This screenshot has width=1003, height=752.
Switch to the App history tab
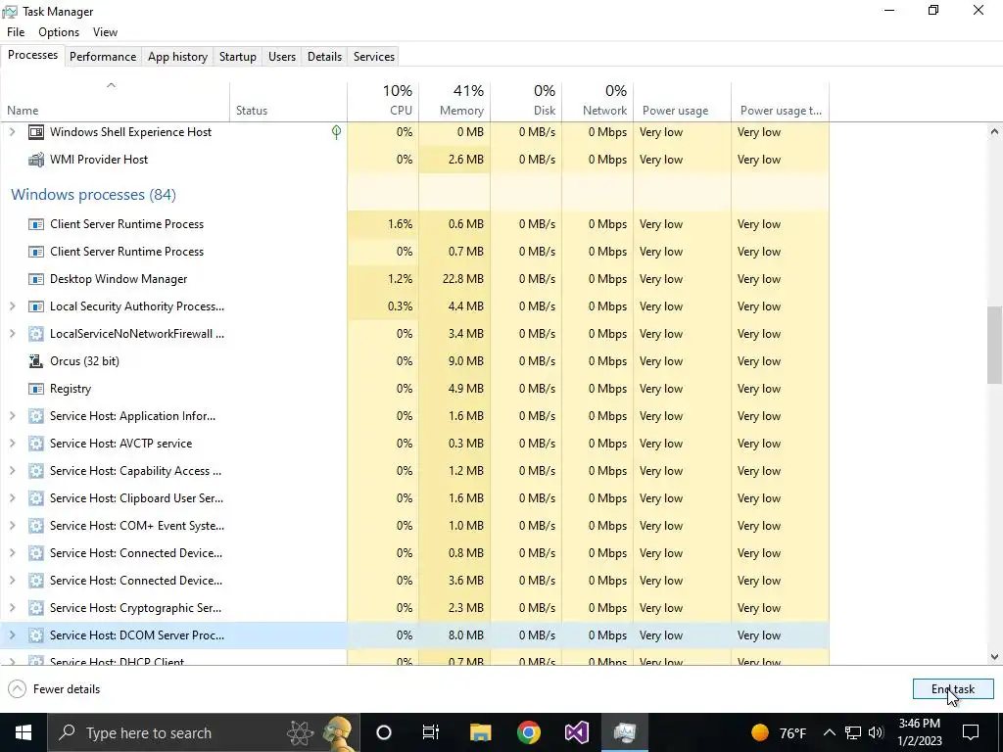coord(178,57)
